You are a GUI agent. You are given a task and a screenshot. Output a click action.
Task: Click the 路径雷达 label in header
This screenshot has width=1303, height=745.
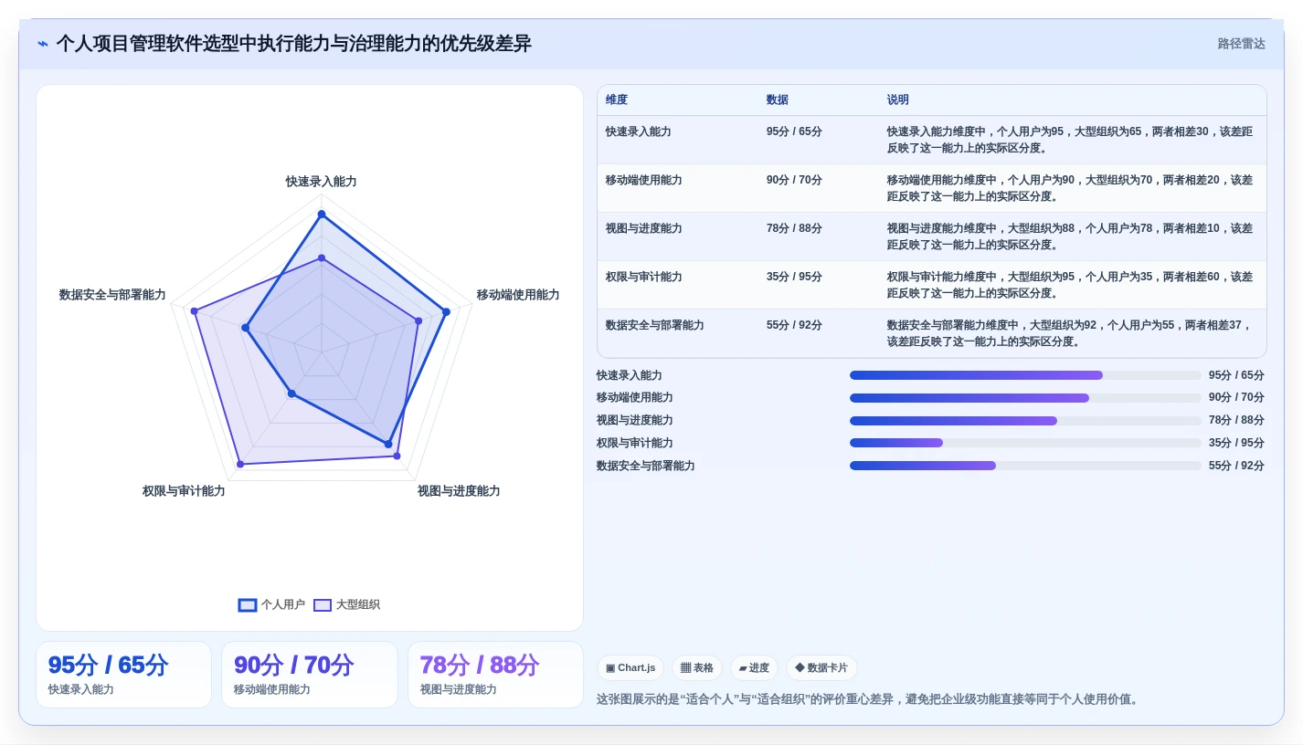pyautogui.click(x=1241, y=44)
